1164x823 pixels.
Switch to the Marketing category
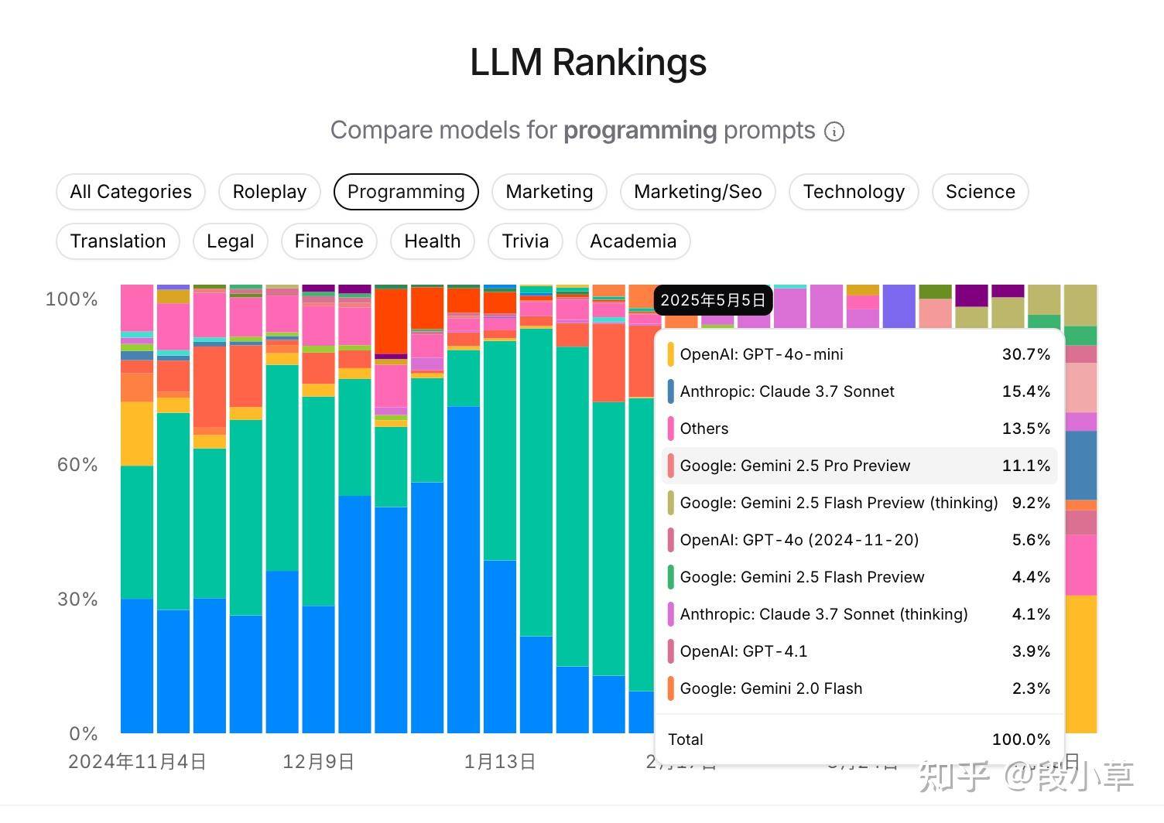[x=549, y=192]
